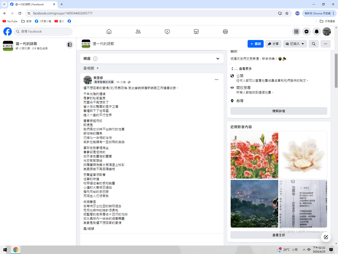Click 瞭解詳情 button in about section
Screen dimensions: 338x254
pos(279,111)
